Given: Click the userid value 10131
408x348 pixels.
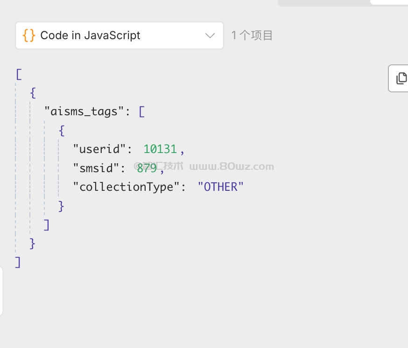Looking at the screenshot, I should [160, 149].
